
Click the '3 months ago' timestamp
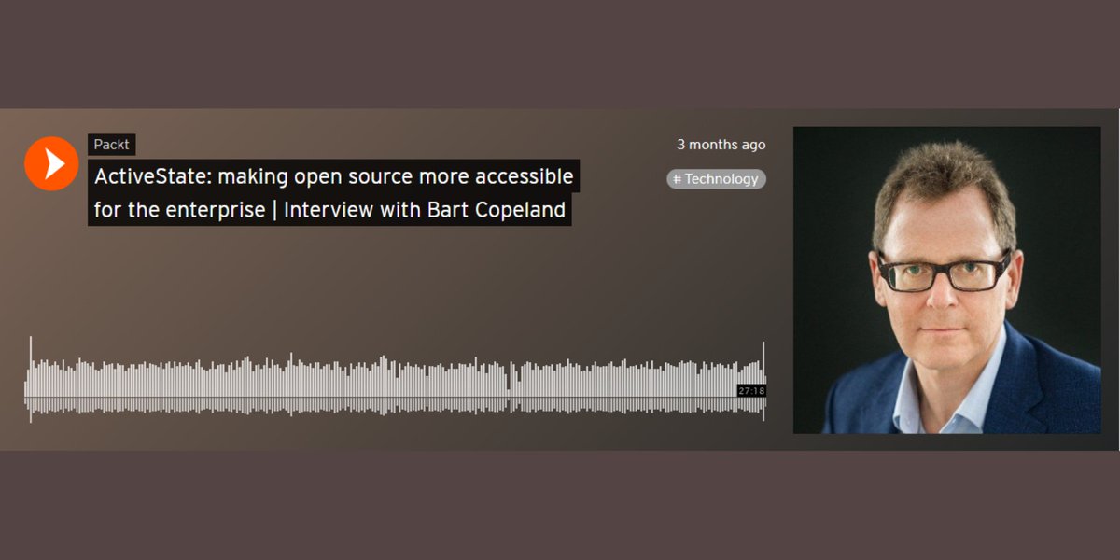click(x=721, y=145)
